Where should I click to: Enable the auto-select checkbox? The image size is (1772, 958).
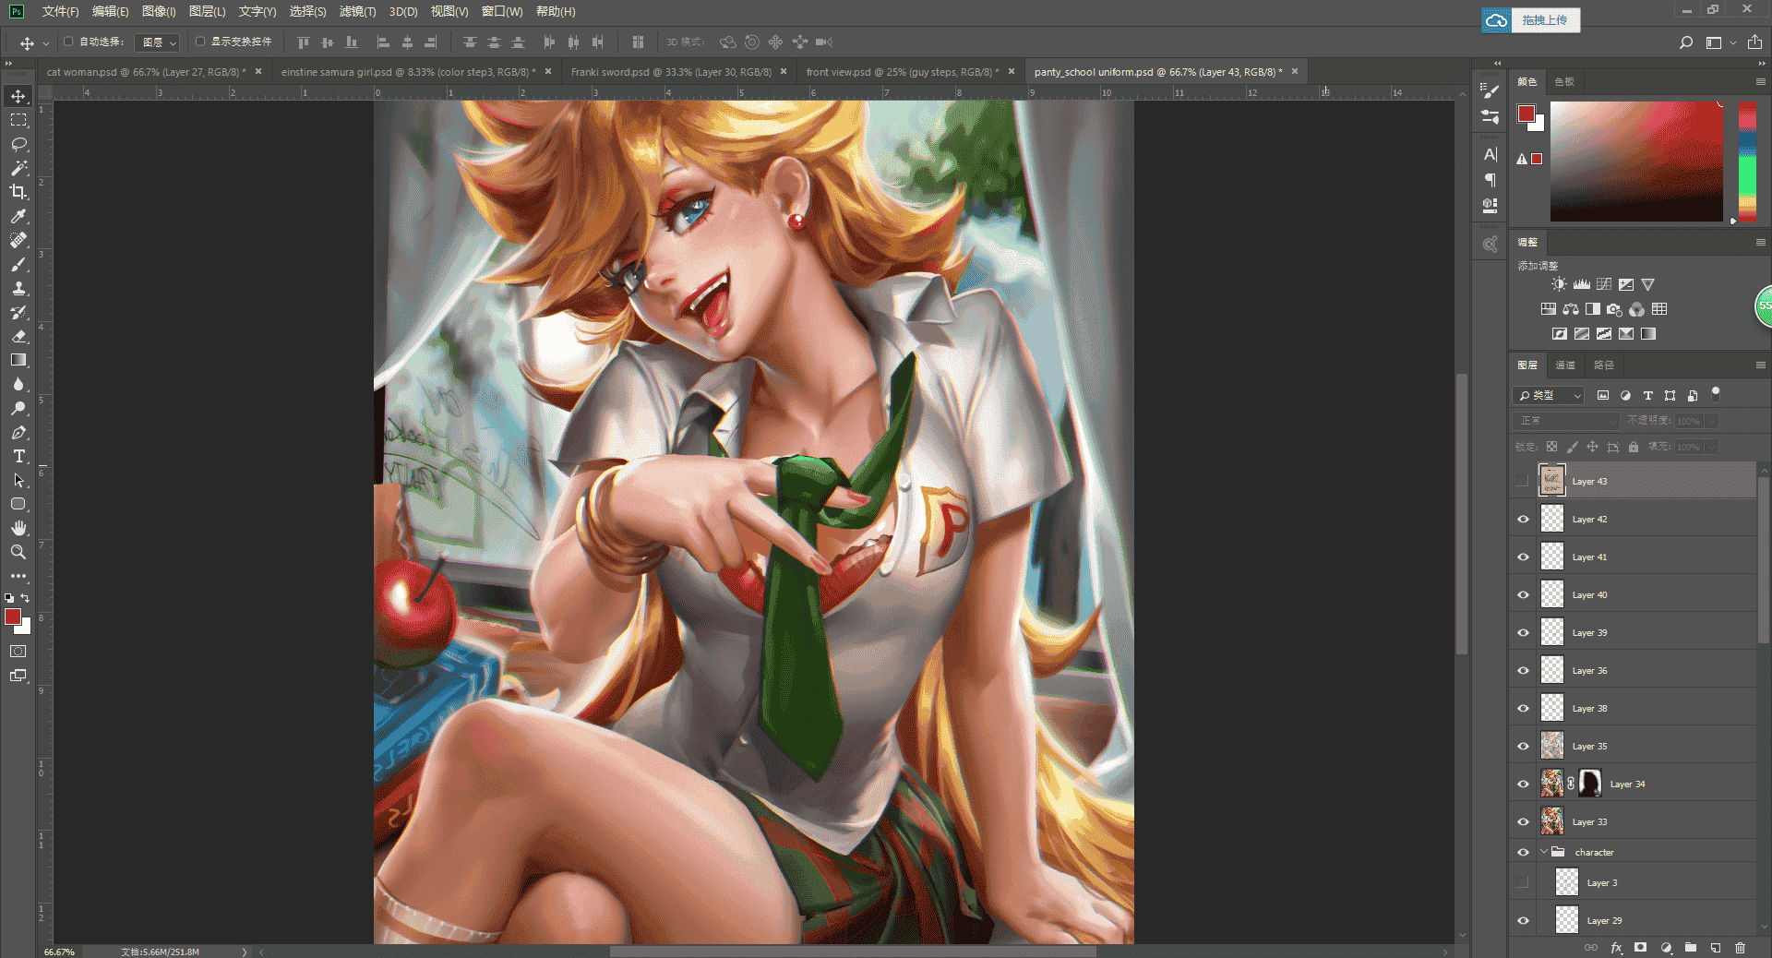point(68,42)
